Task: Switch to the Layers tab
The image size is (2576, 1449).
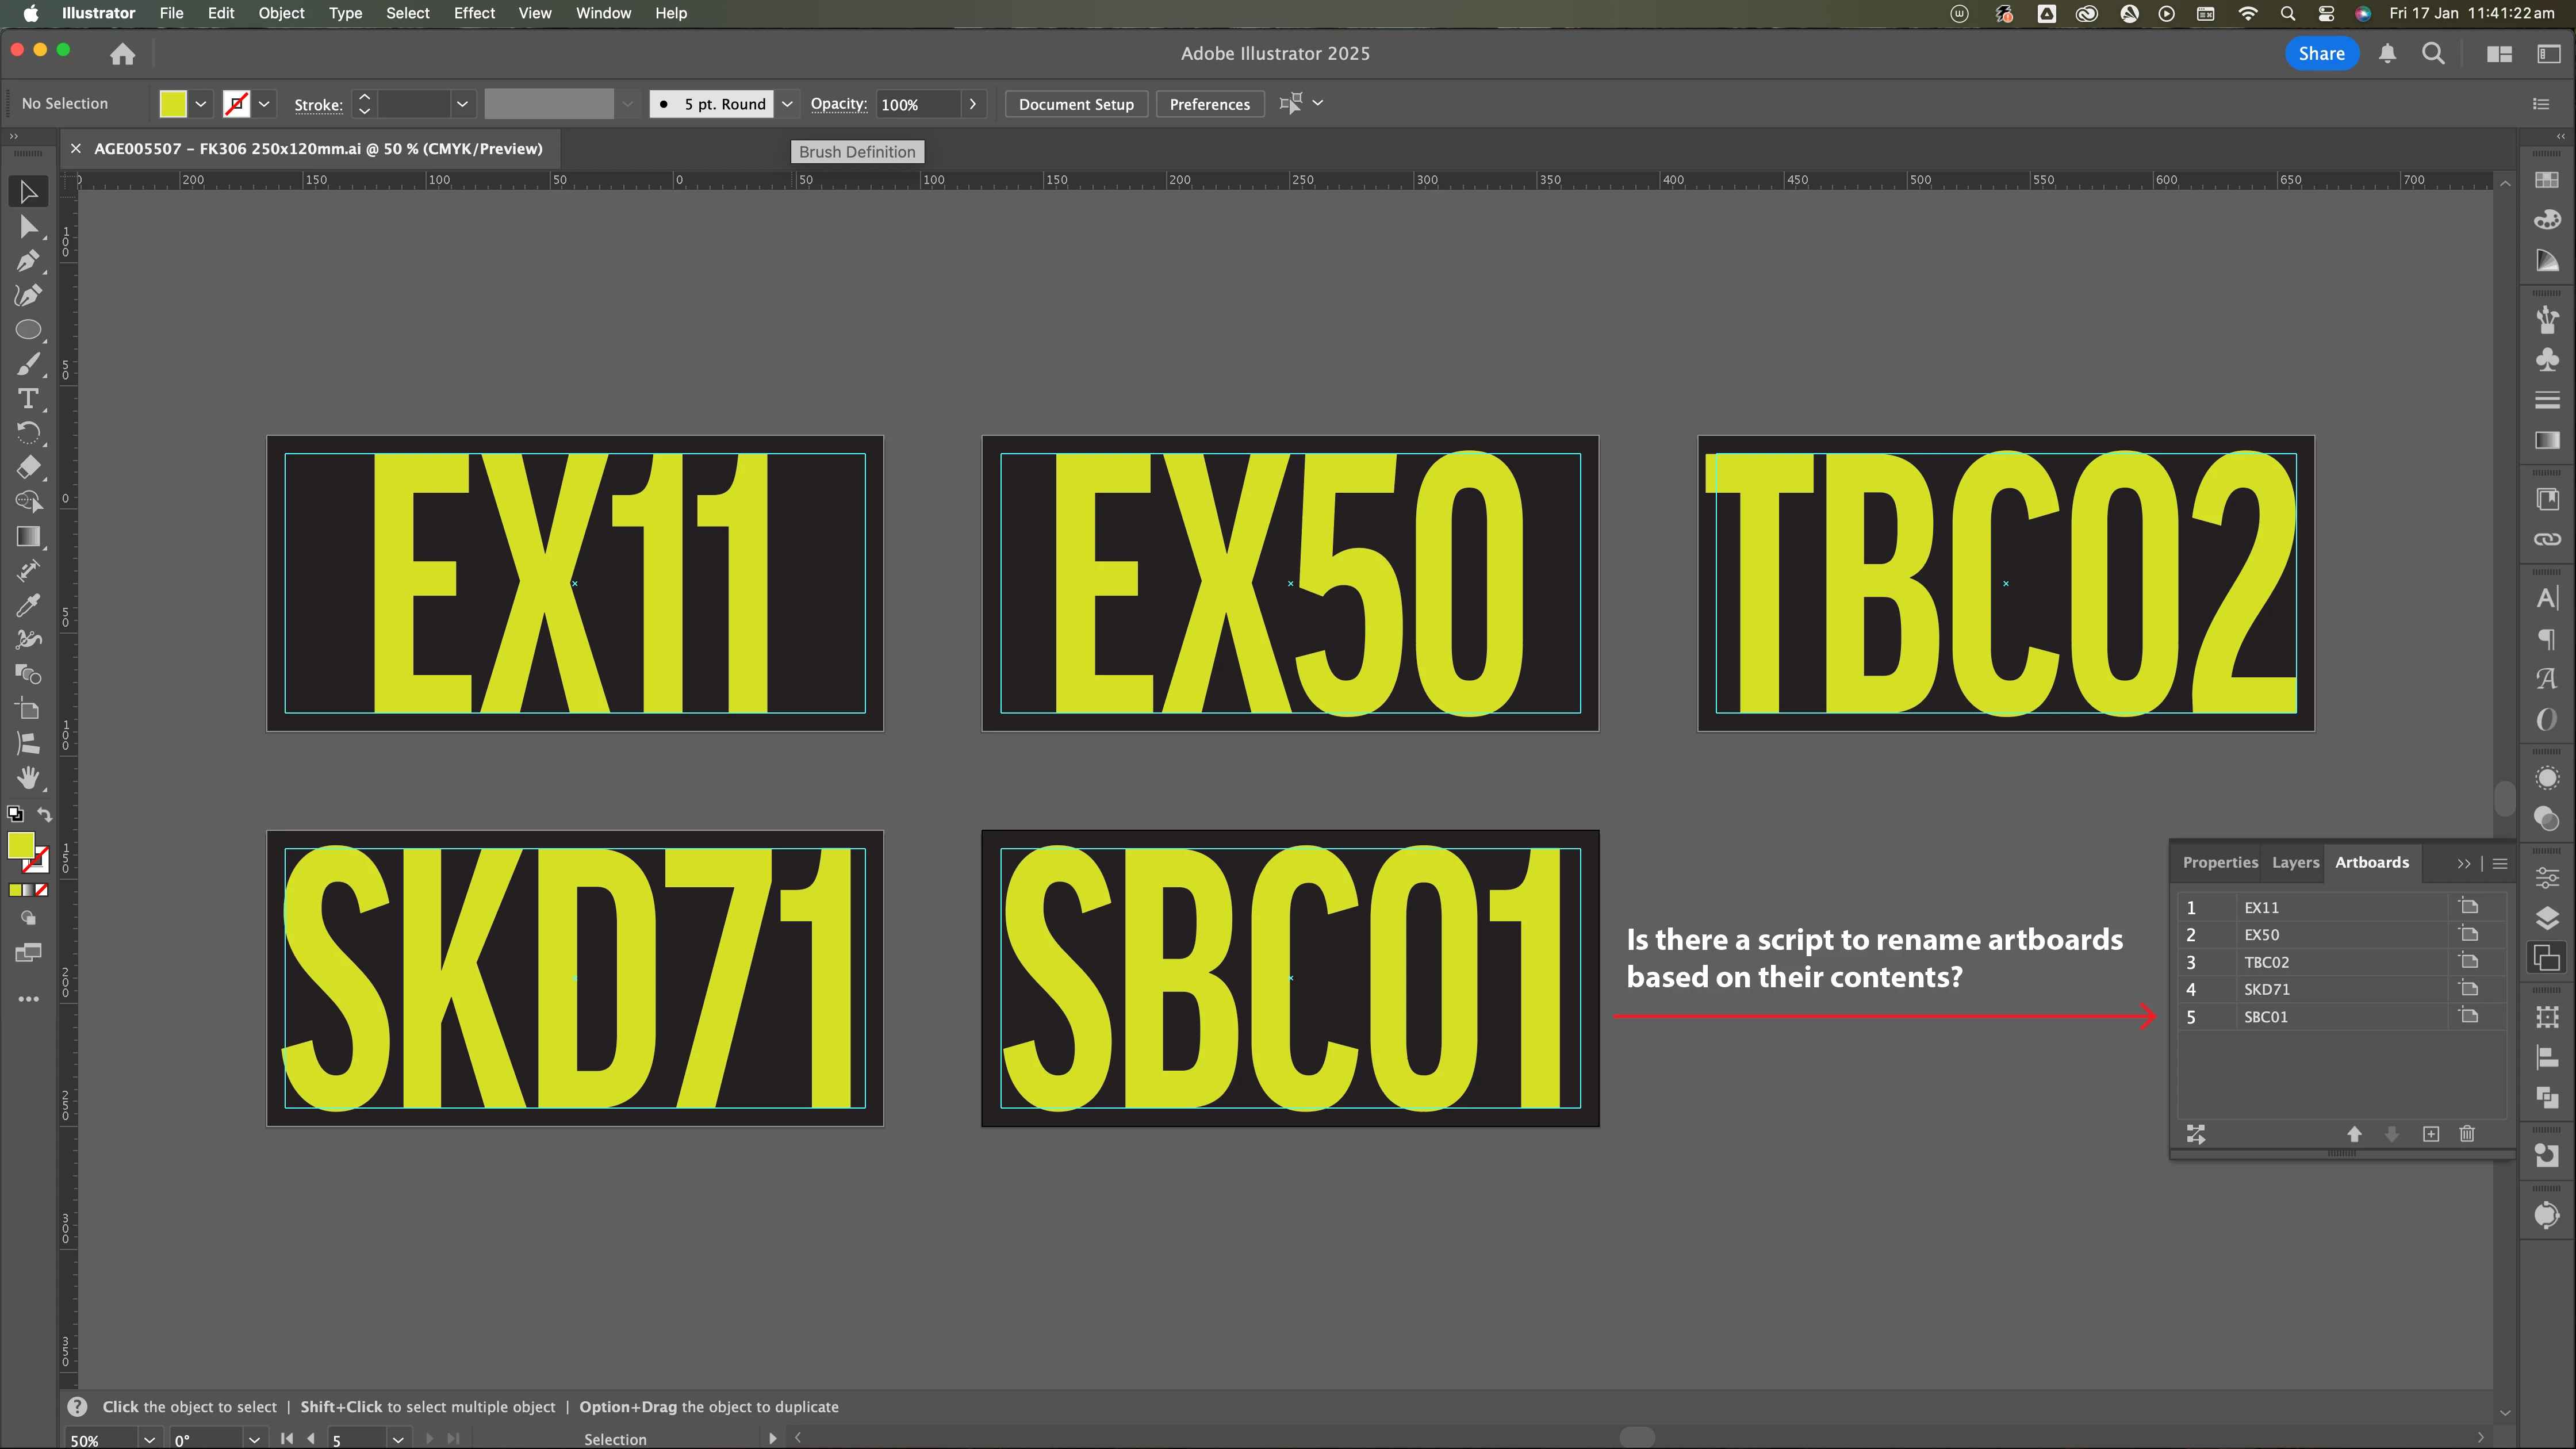Action: tap(2295, 862)
